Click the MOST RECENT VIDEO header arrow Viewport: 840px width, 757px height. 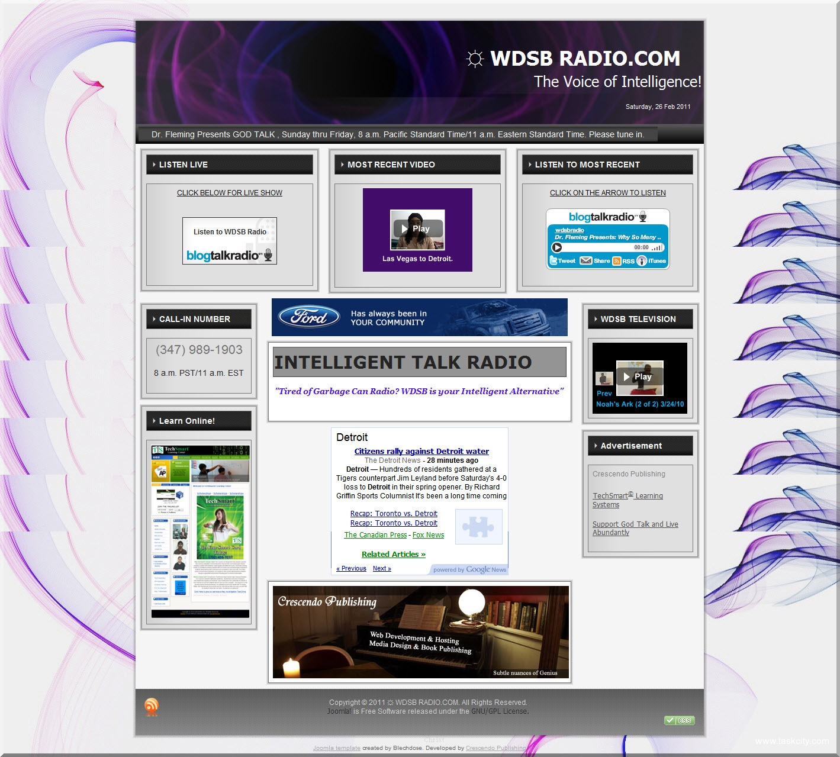click(343, 165)
